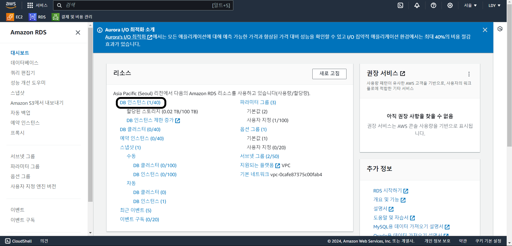
Task: Select 예약 인스턴스 in the sidebar
Action: click(25, 123)
